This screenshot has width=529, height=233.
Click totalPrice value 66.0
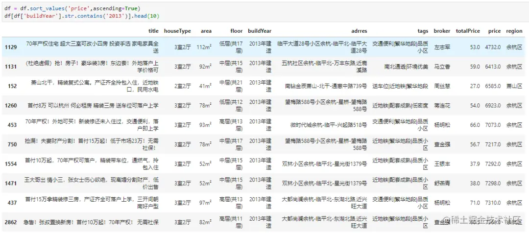click(x=475, y=125)
